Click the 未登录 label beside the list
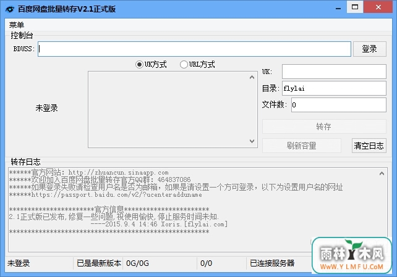This screenshot has height=277, width=397. pyautogui.click(x=46, y=108)
